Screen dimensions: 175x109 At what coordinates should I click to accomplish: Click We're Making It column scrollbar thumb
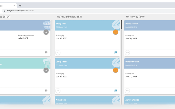(x=121, y=25)
